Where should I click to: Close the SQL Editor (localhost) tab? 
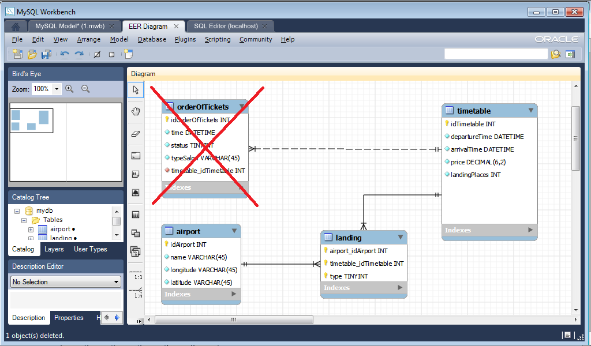tap(264, 27)
